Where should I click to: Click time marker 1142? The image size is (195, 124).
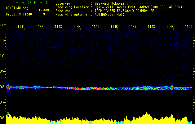pos(40,27)
